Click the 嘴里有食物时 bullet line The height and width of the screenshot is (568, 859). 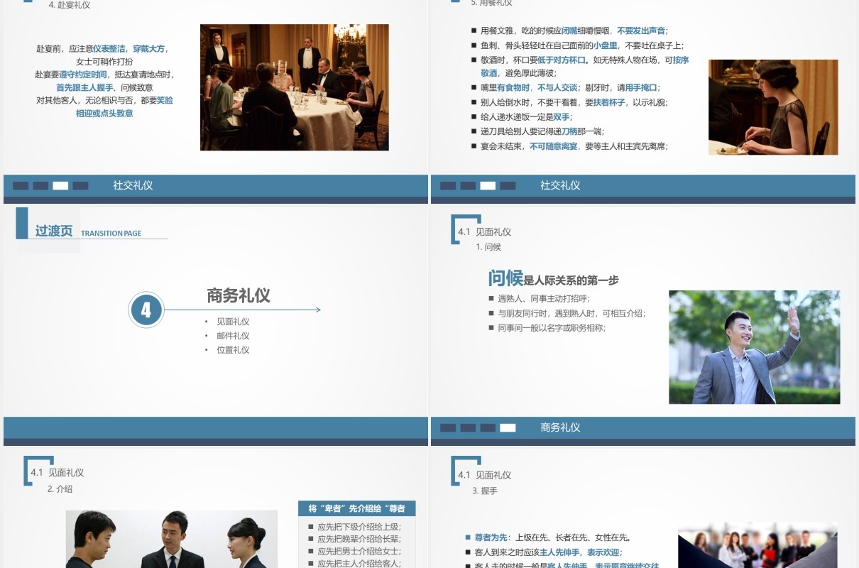click(x=566, y=88)
